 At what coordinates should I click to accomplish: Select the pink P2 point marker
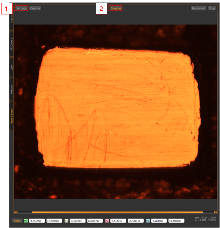click(107, 221)
